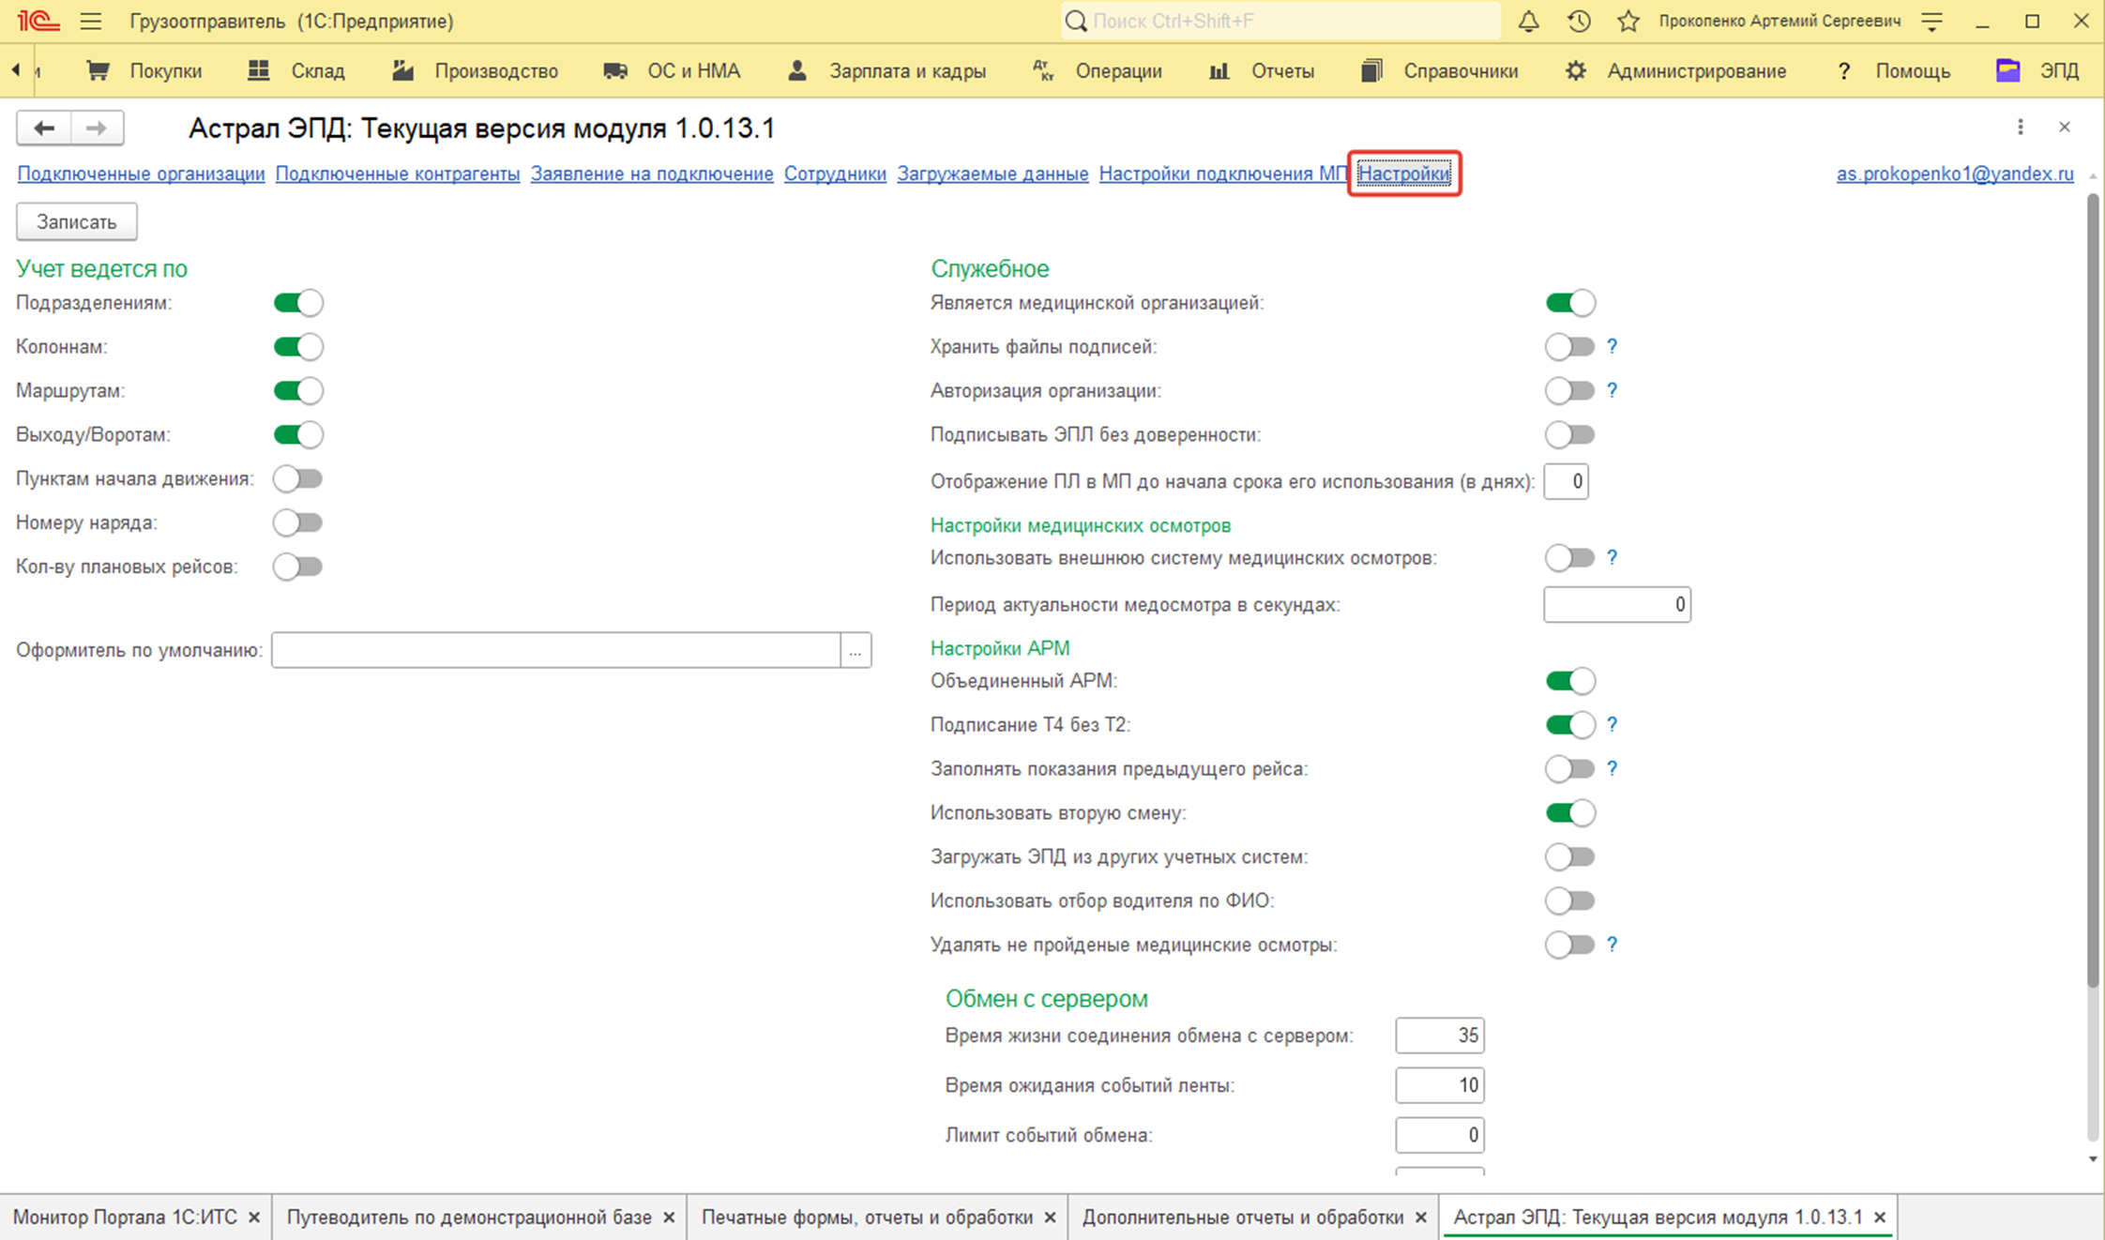The image size is (2105, 1240).
Task: Toggle Колоннам switch
Action: (298, 347)
